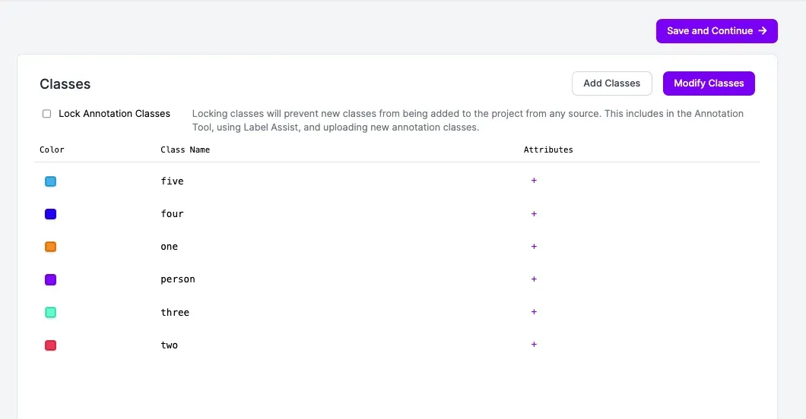Edit the red color swatch for two
The width and height of the screenshot is (806, 419).
(x=51, y=345)
